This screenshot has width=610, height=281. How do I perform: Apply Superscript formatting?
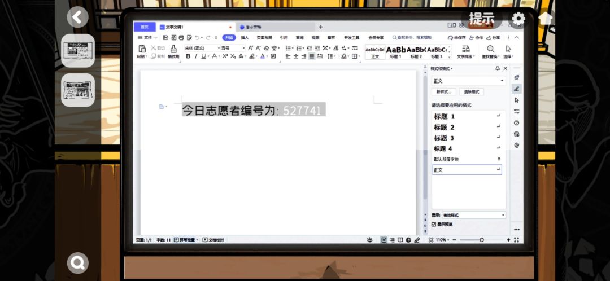click(225, 56)
